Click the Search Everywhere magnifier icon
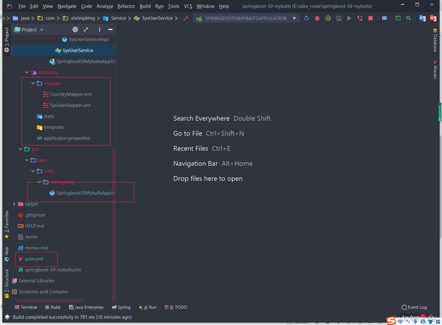Viewport: 442px width, 325px height. [x=408, y=18]
